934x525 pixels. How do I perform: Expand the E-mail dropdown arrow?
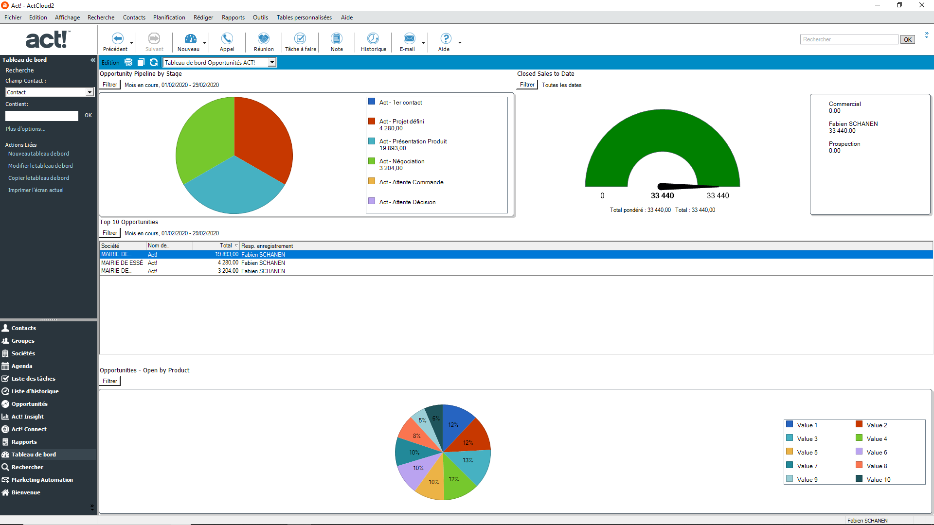423,43
